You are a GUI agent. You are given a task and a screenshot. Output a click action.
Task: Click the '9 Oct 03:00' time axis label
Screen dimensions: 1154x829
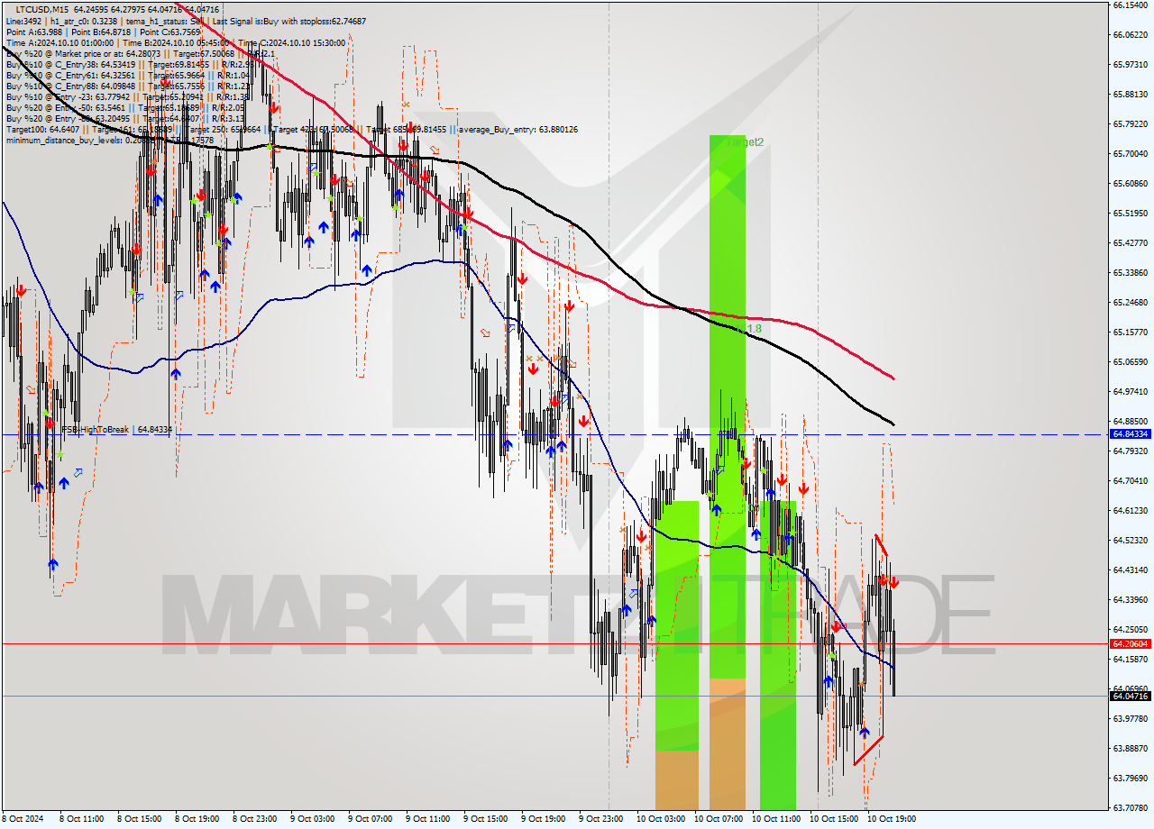(312, 819)
